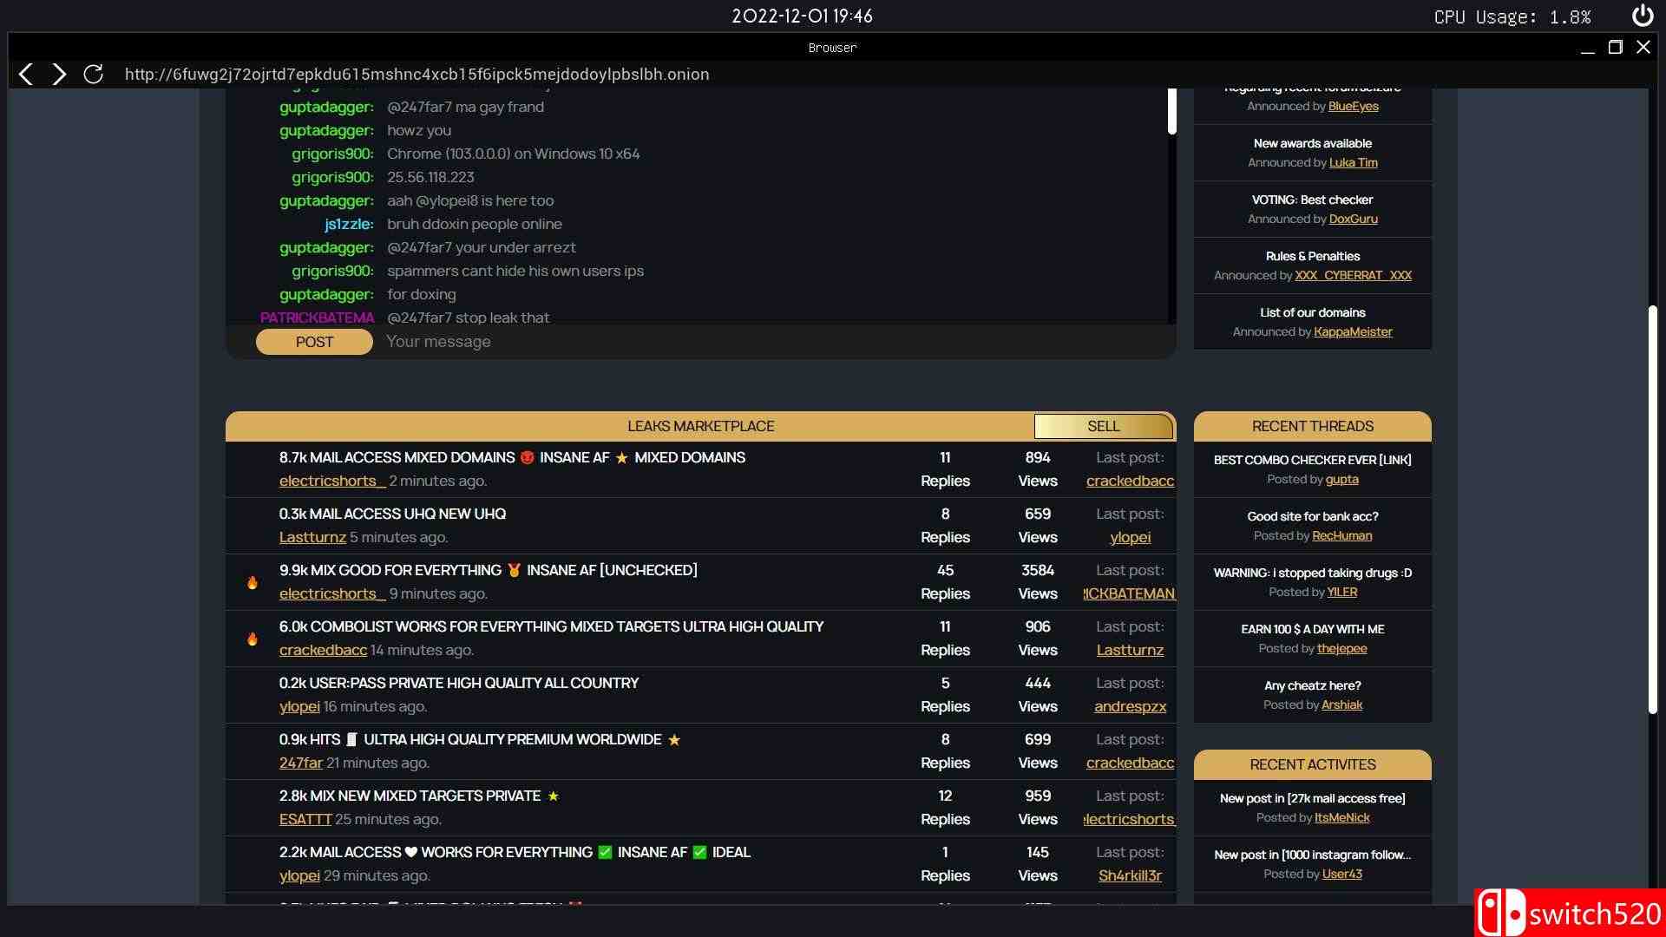The width and height of the screenshot is (1666, 937).
Task: Click announcer link KappaMeister
Action: (1352, 331)
